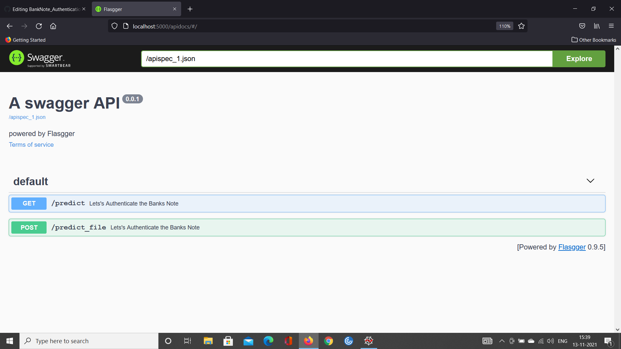This screenshot has width=621, height=349.
Task: Click the Swagger logo icon
Action: tap(16, 58)
